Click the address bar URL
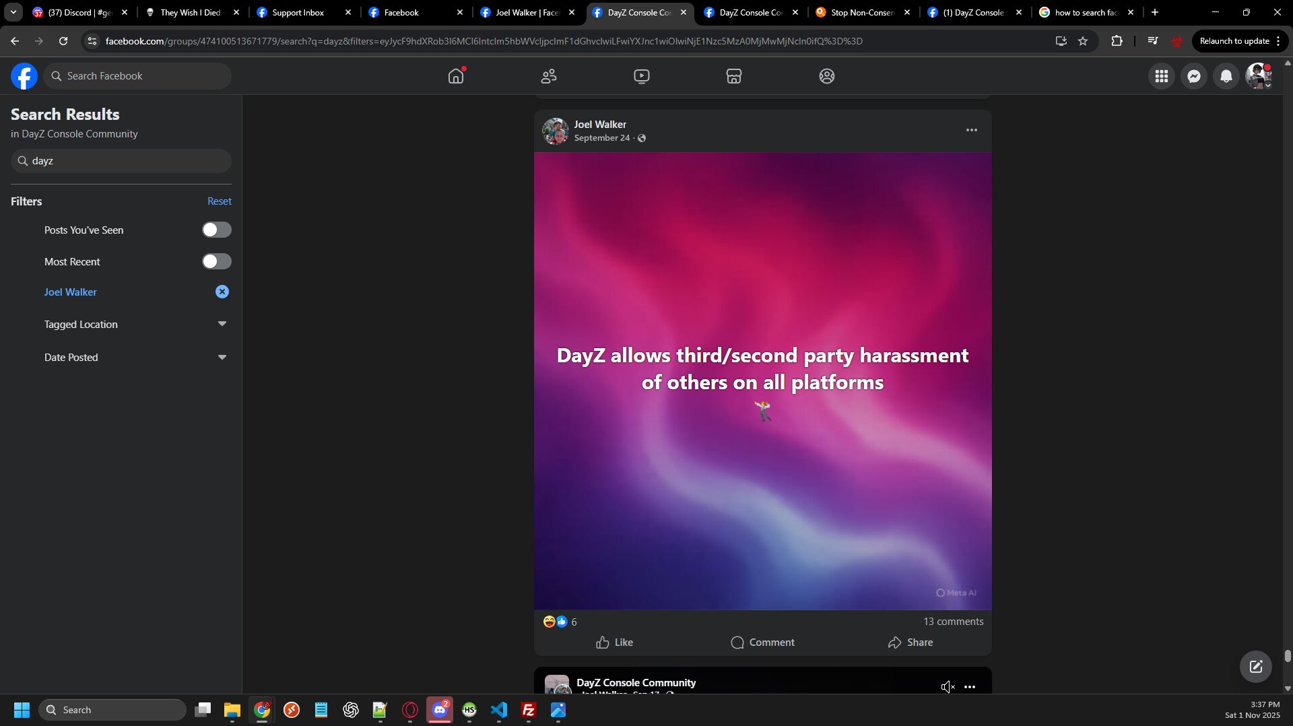 (x=484, y=41)
